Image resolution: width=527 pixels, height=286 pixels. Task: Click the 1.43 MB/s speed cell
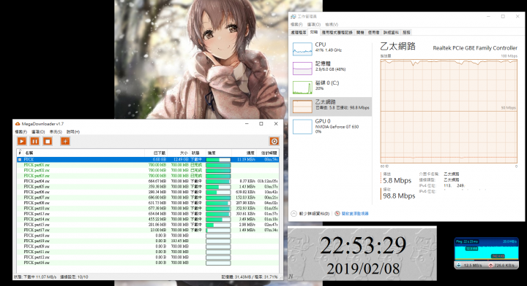(x=247, y=187)
